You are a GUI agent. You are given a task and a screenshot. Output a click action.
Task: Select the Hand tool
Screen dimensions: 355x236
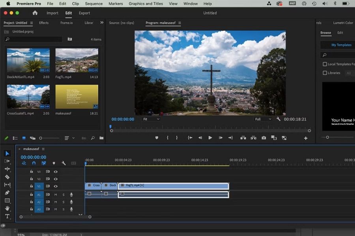click(7, 208)
